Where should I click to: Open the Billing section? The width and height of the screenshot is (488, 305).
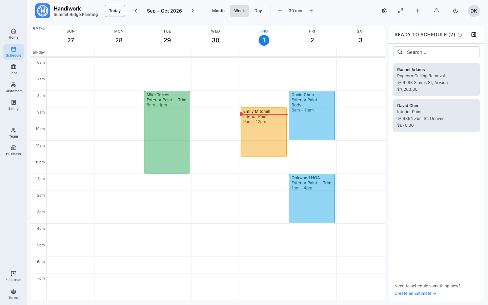coord(14,105)
